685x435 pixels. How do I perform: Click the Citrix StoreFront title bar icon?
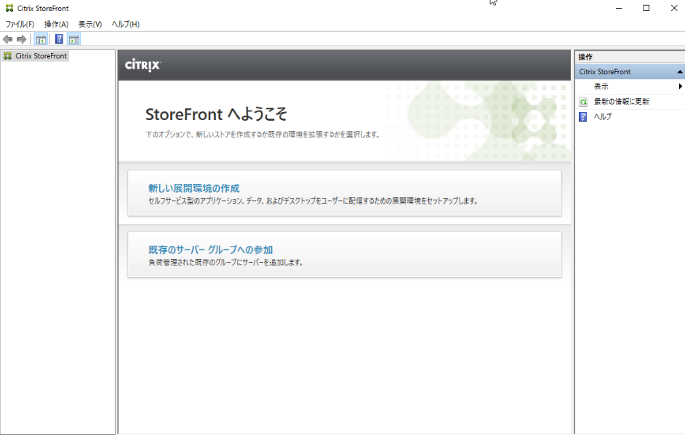tap(9, 8)
